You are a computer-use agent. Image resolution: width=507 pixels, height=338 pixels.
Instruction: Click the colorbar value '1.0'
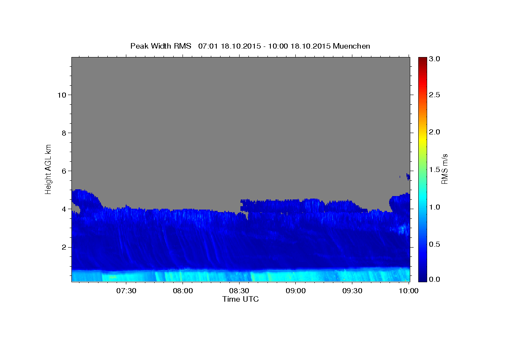pos(435,207)
